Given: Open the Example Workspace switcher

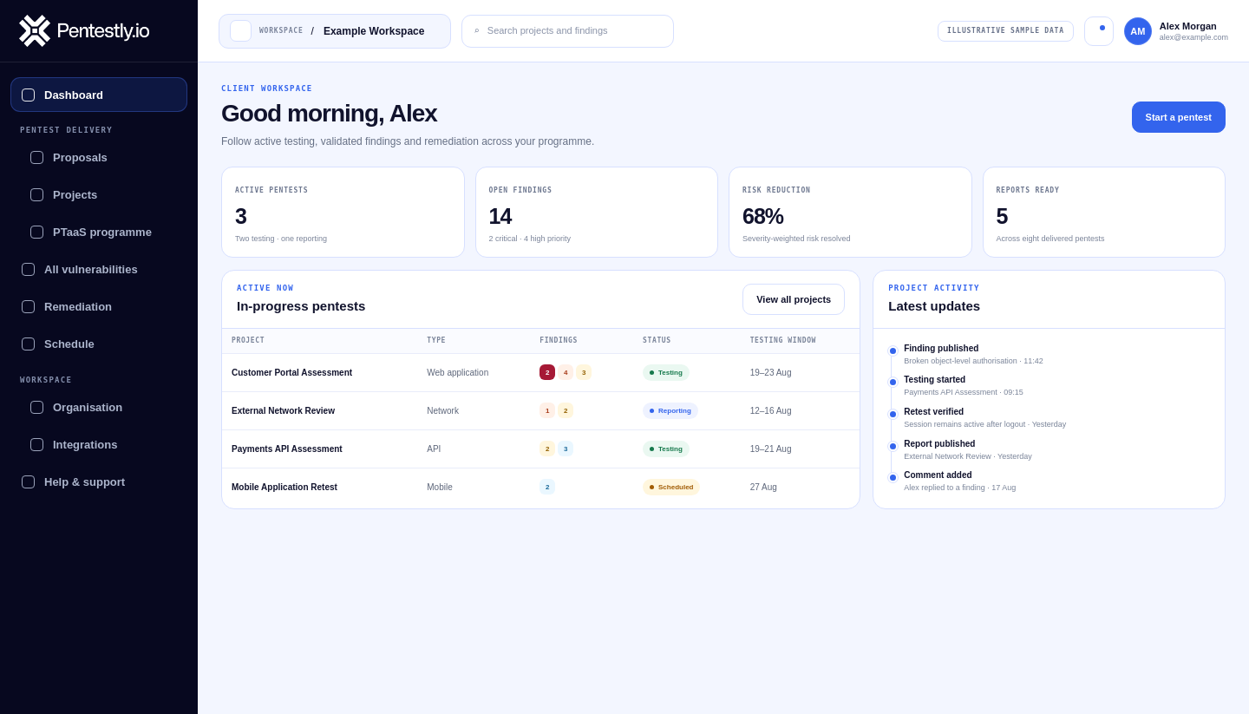Looking at the screenshot, I should (335, 31).
